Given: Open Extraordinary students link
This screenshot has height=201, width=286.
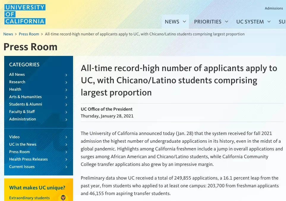Looking at the screenshot, I should pos(29,198).
